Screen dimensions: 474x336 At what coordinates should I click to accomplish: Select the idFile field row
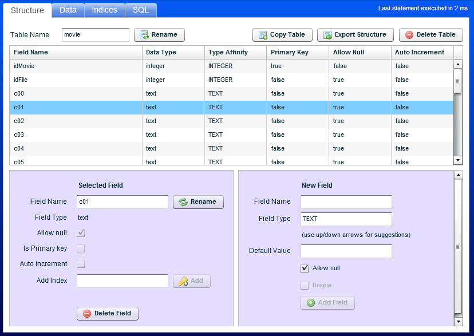[x=231, y=80]
